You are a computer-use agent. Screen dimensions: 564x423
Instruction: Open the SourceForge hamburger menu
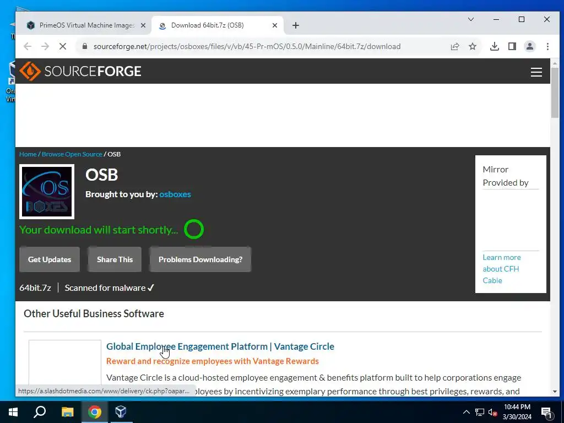pyautogui.click(x=536, y=72)
